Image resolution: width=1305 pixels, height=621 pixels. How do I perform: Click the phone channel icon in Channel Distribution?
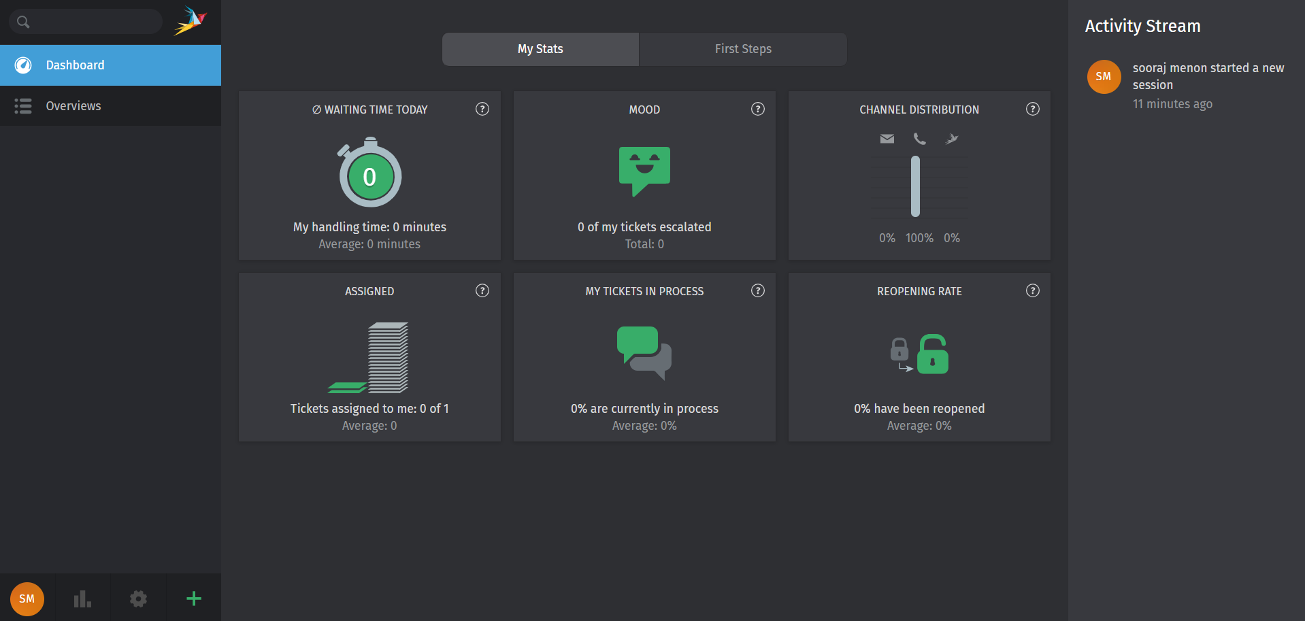[x=919, y=139]
